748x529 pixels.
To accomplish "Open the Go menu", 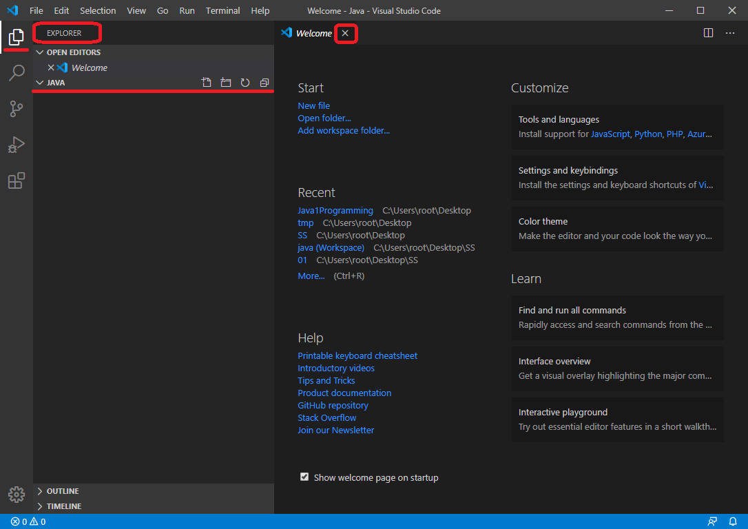I will pos(163,10).
